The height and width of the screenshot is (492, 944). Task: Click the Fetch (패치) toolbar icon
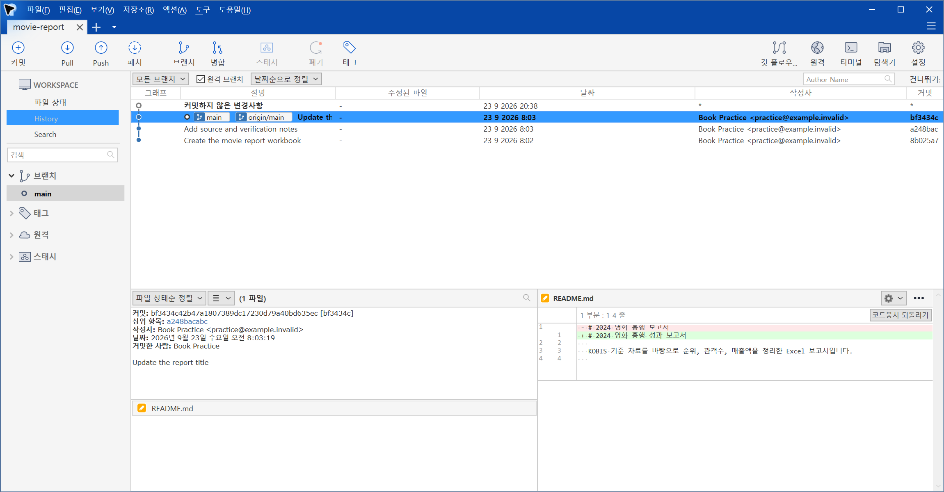[x=135, y=48]
